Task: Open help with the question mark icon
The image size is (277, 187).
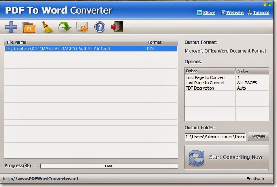Action: [x=100, y=27]
